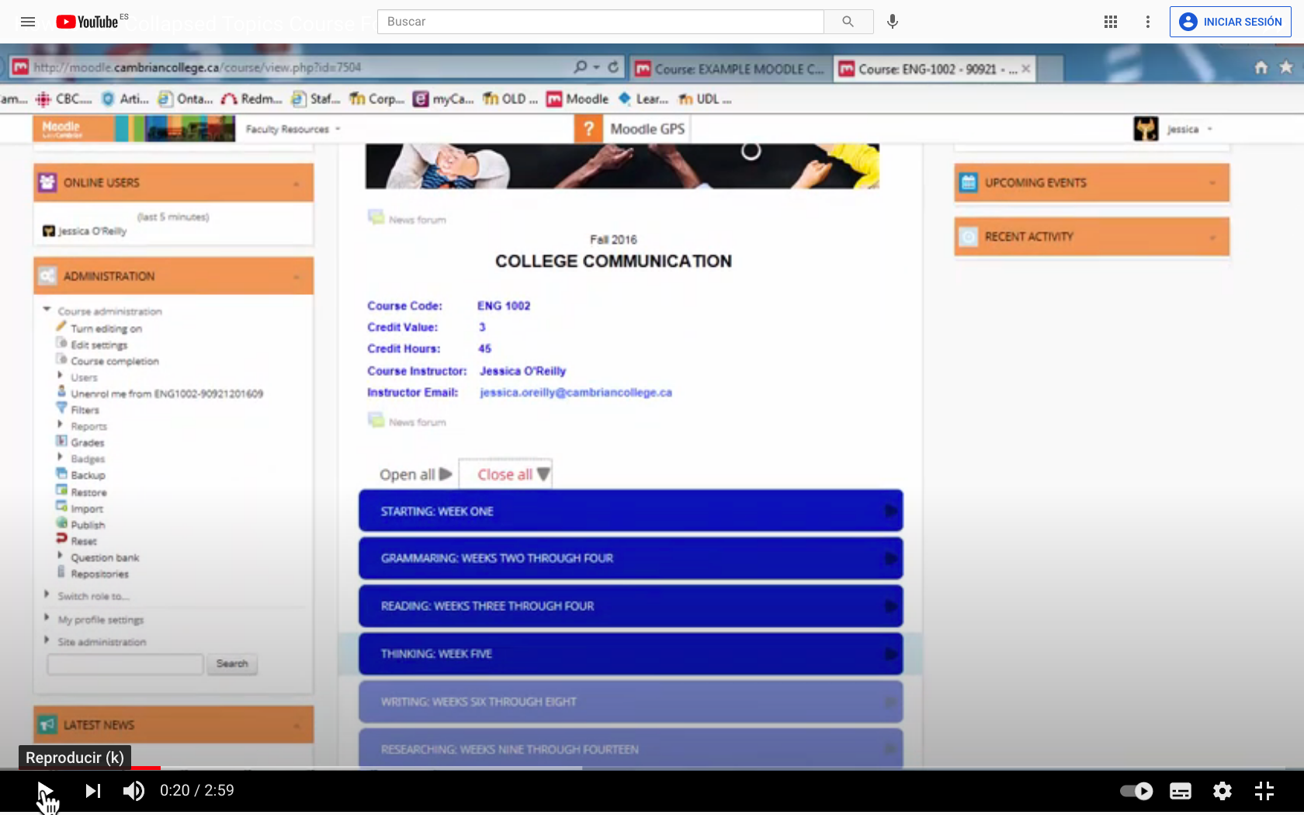1304x815 pixels.
Task: Type in the Buscar search field
Action: 600,22
